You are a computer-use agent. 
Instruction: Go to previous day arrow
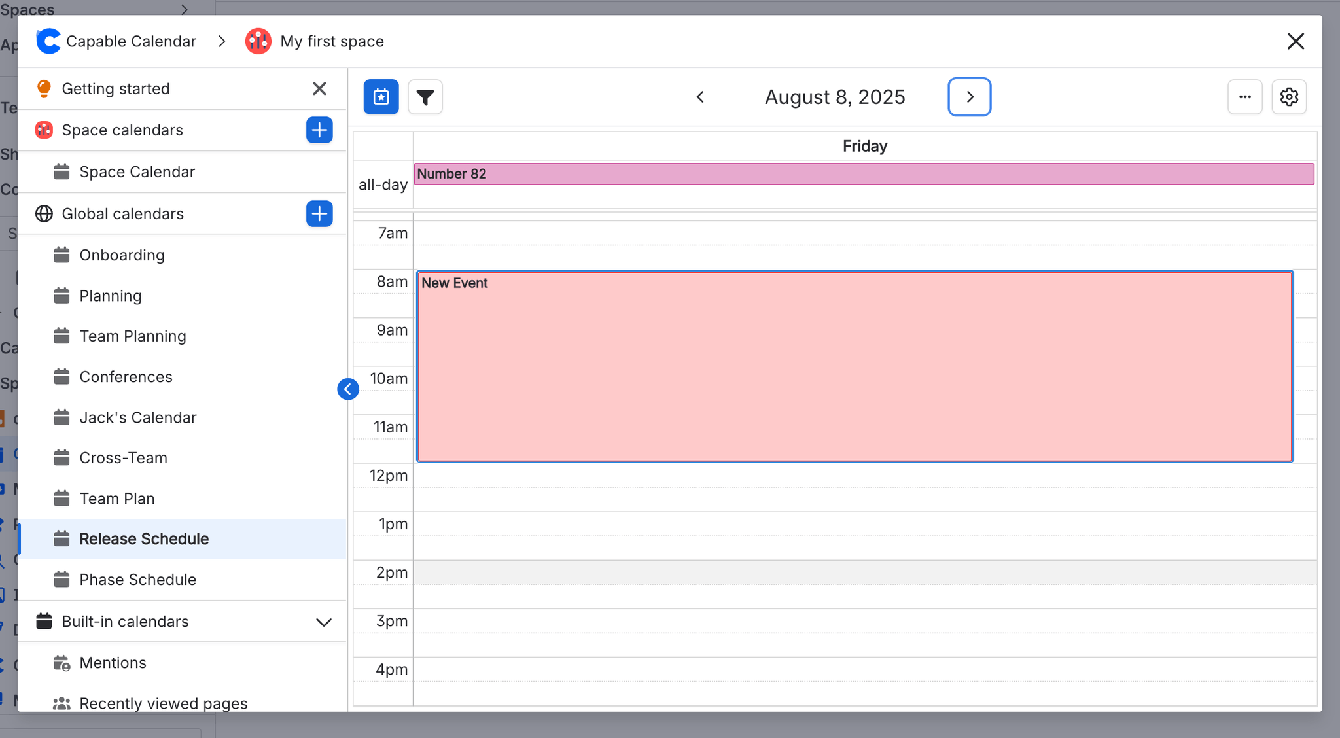tap(700, 97)
